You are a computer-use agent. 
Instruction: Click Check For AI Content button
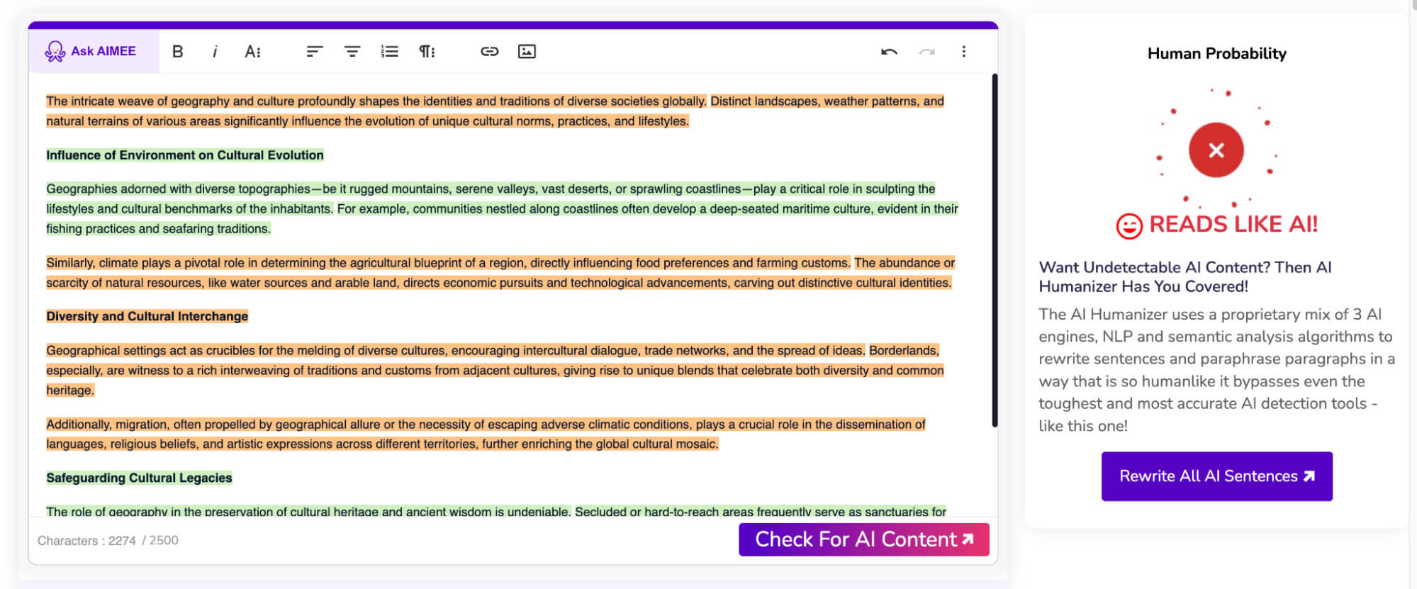click(863, 539)
